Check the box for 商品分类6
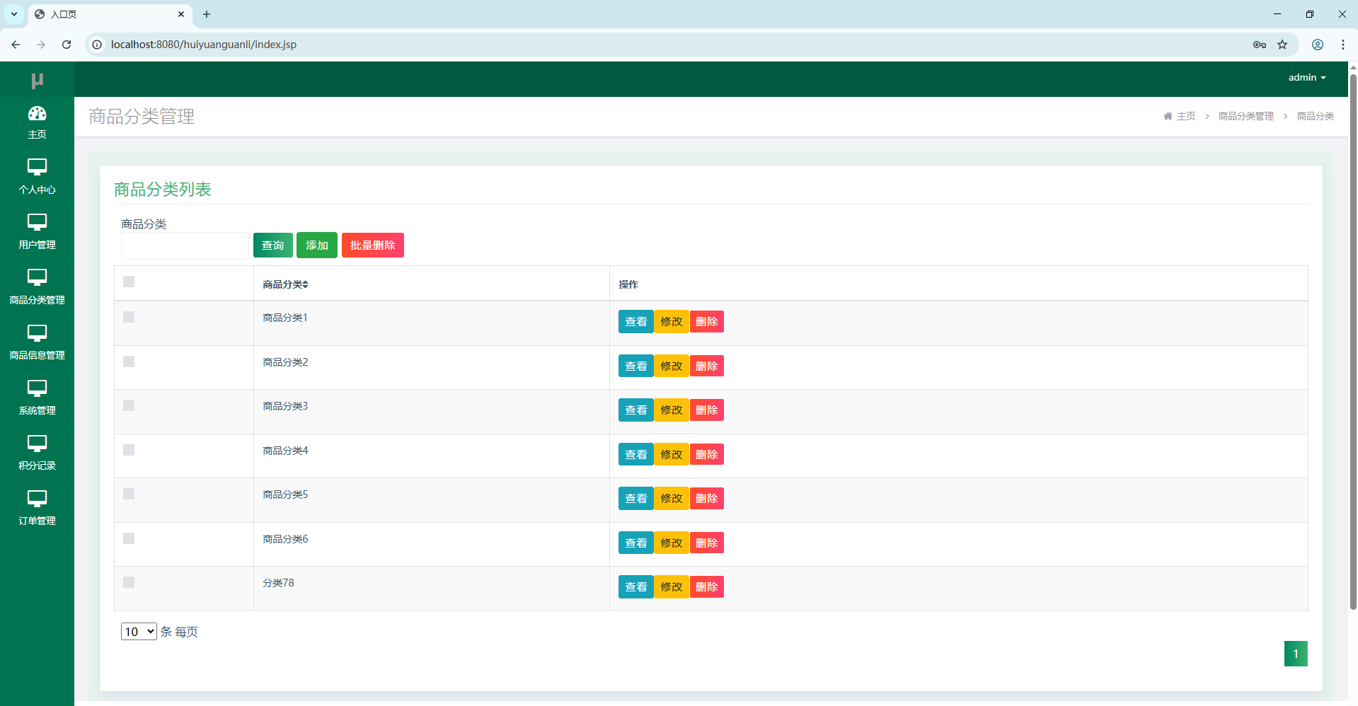Image resolution: width=1358 pixels, height=706 pixels. pos(129,538)
